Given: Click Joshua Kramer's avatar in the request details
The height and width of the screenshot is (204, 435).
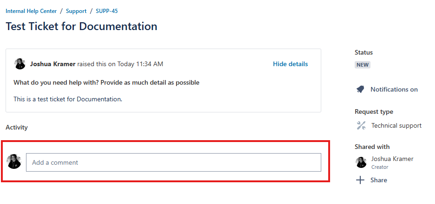Looking at the screenshot, I should 20,64.
